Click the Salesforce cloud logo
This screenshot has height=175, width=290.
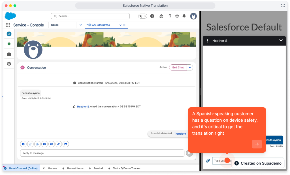coord(10,16)
